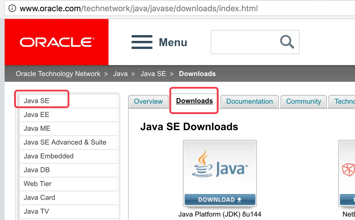Open the Community tab
Viewport: 355px width, 220px height.
pos(303,101)
